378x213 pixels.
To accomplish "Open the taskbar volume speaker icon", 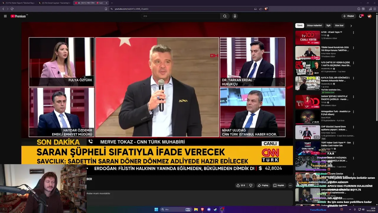I will point(363,209).
